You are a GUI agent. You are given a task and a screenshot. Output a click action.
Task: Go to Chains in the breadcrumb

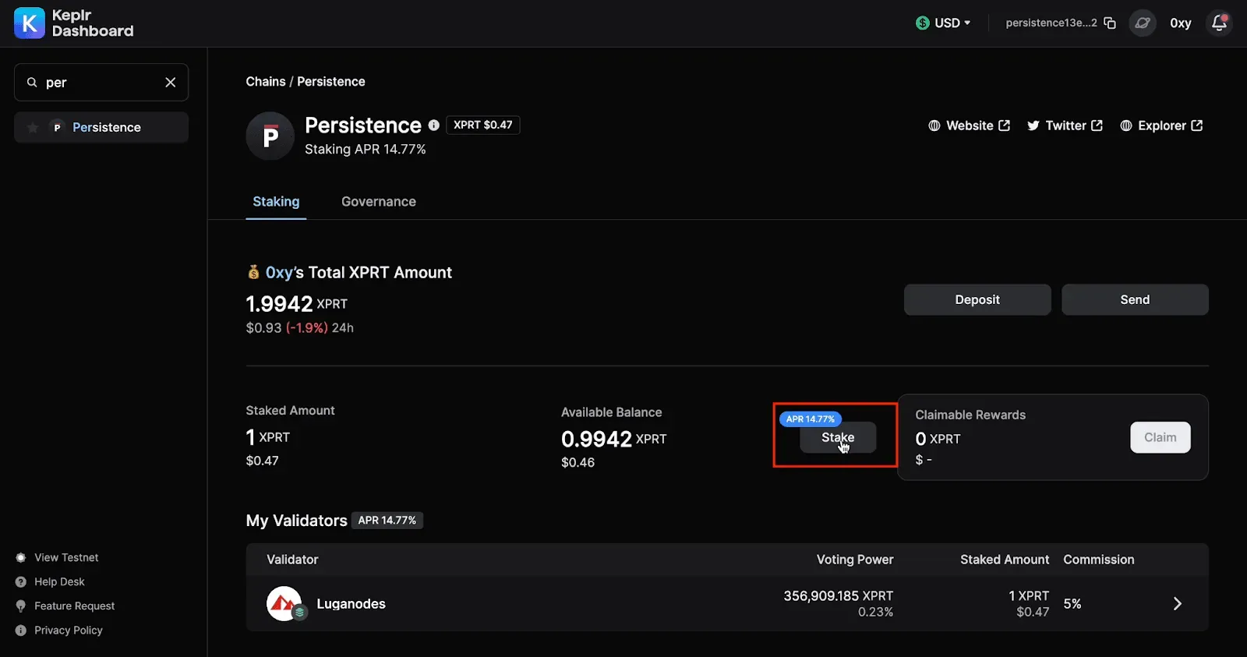click(266, 82)
